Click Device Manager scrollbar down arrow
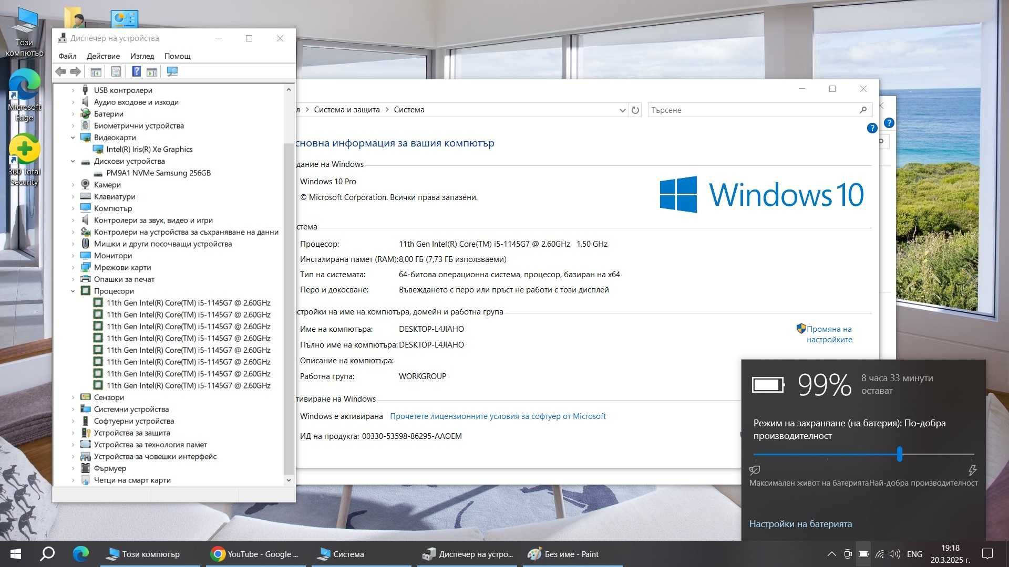 pyautogui.click(x=289, y=480)
